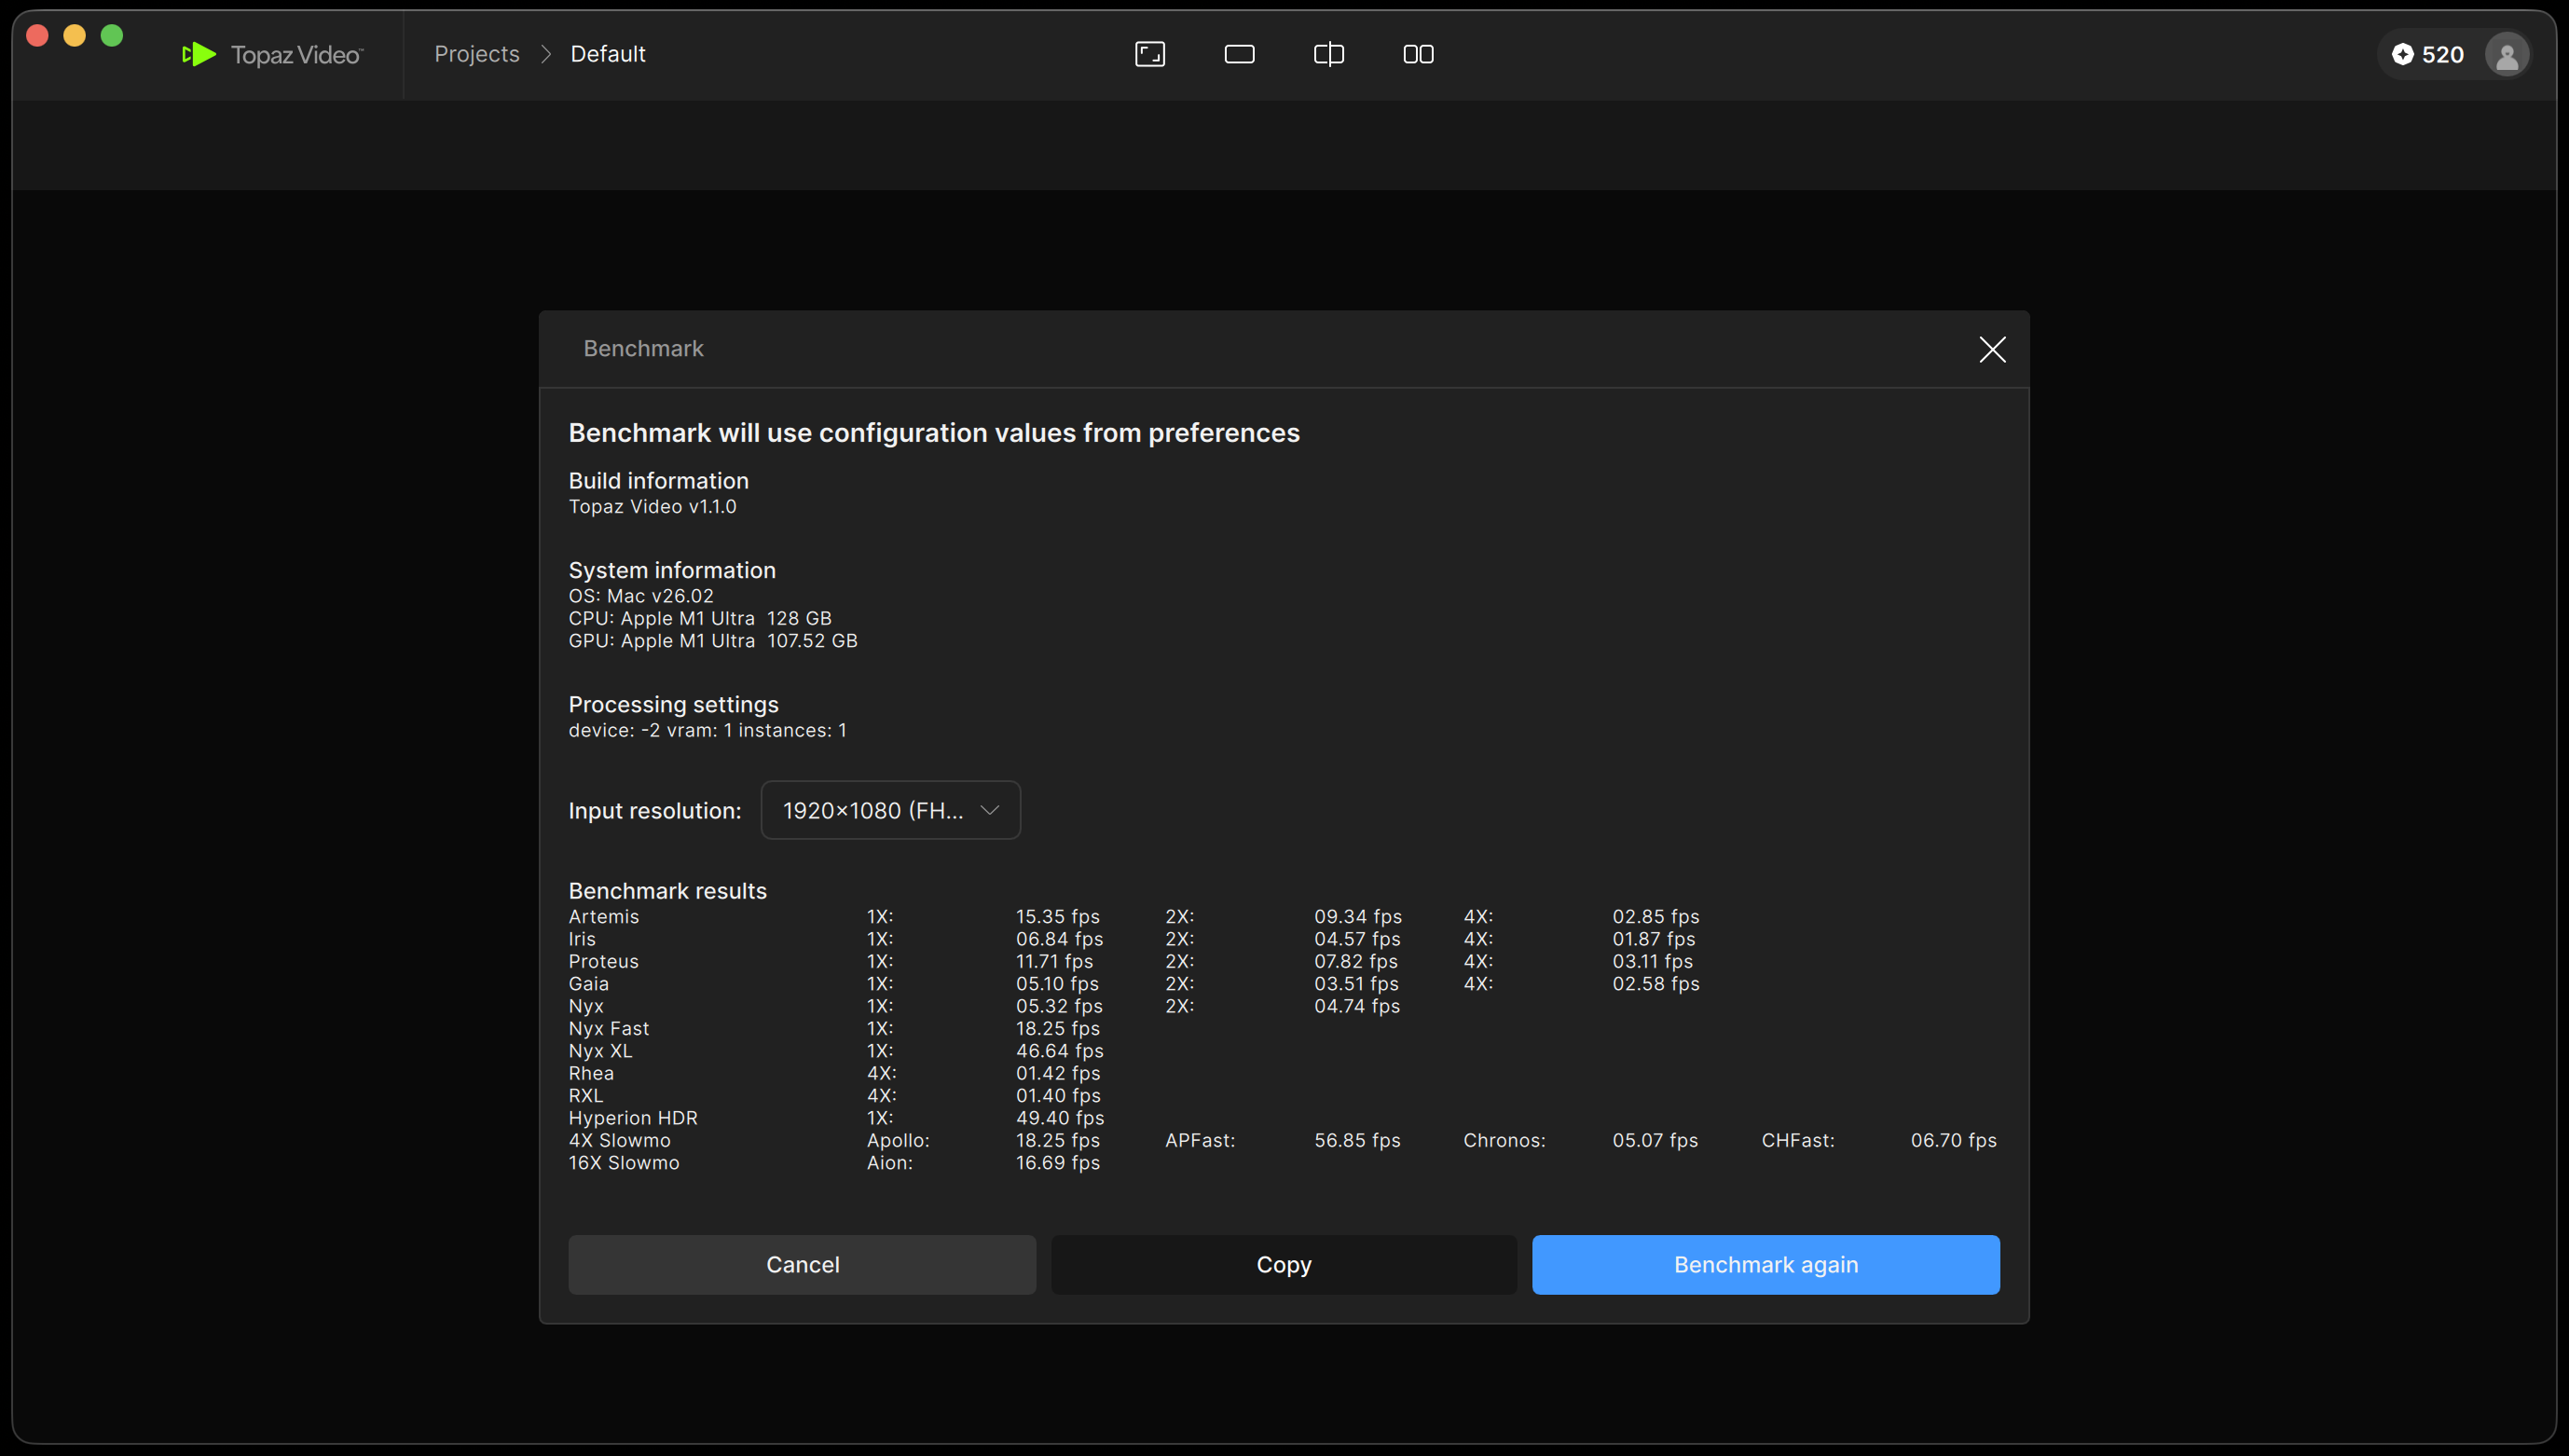
Task: Click the green window zoom button
Action: (x=112, y=36)
